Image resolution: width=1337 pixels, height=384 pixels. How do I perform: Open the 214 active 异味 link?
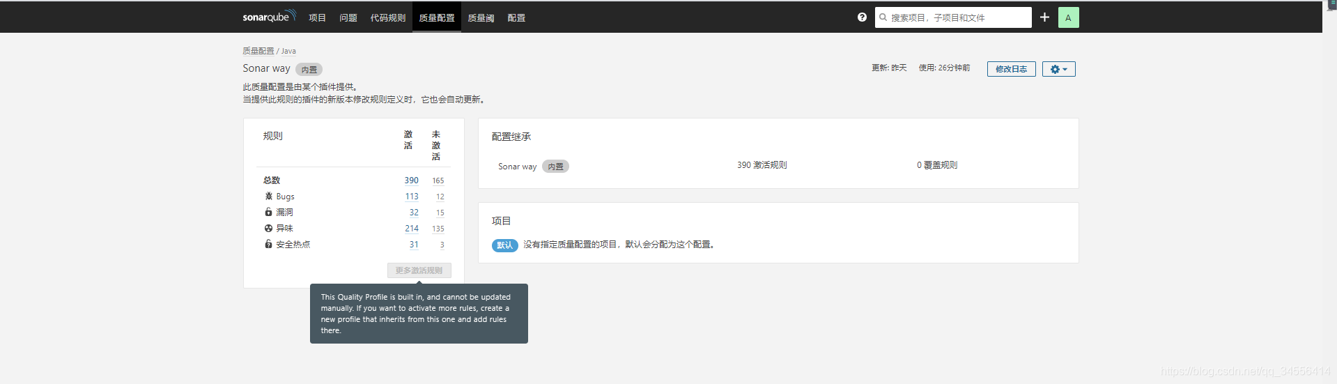tap(412, 229)
